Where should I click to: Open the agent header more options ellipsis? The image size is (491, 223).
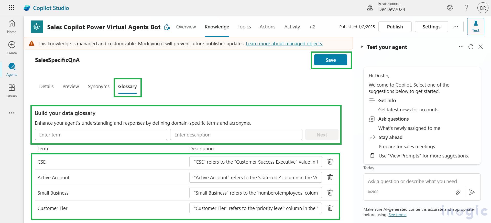coord(456,27)
